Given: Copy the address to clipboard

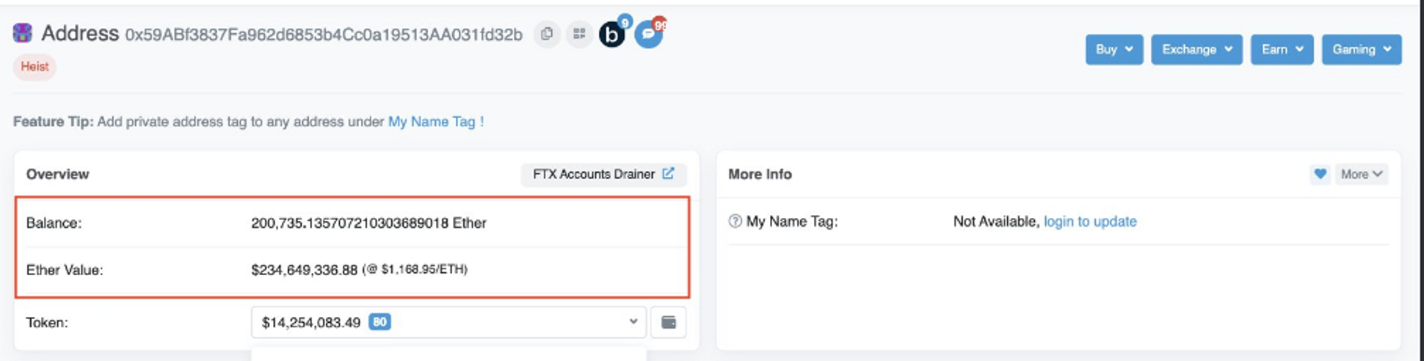Looking at the screenshot, I should [x=547, y=34].
